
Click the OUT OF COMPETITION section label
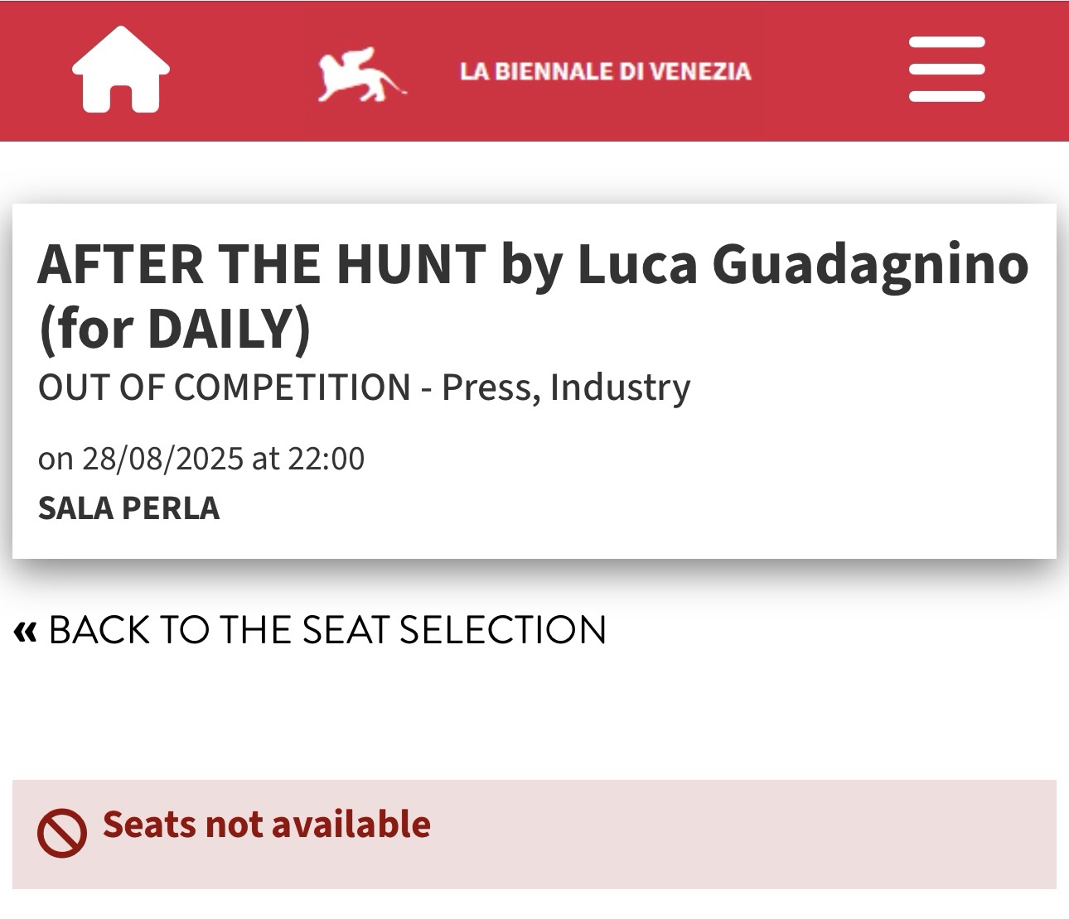pyautogui.click(x=225, y=387)
